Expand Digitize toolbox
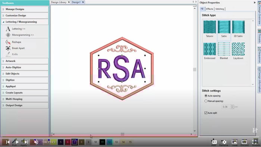This screenshot has height=147, width=261. [x=25, y=80]
